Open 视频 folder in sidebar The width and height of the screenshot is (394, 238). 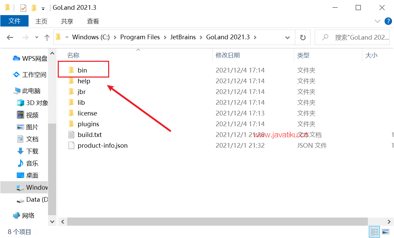[x=28, y=115]
